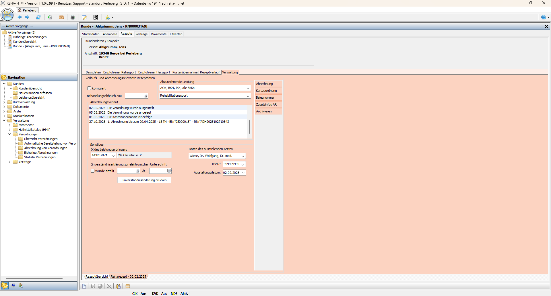The height and width of the screenshot is (296, 551).
Task: Open the 'AOK, BKN, IKK, alle BKKs' dropdown
Action: click(248, 88)
